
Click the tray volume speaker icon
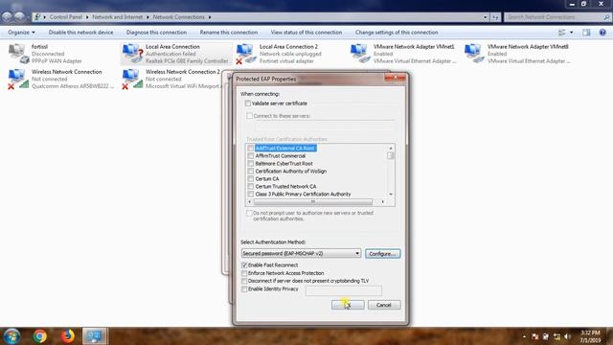567,336
